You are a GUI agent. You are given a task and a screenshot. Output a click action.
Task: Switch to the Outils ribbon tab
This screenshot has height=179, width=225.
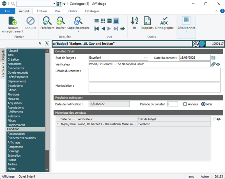pyautogui.click(x=73, y=11)
